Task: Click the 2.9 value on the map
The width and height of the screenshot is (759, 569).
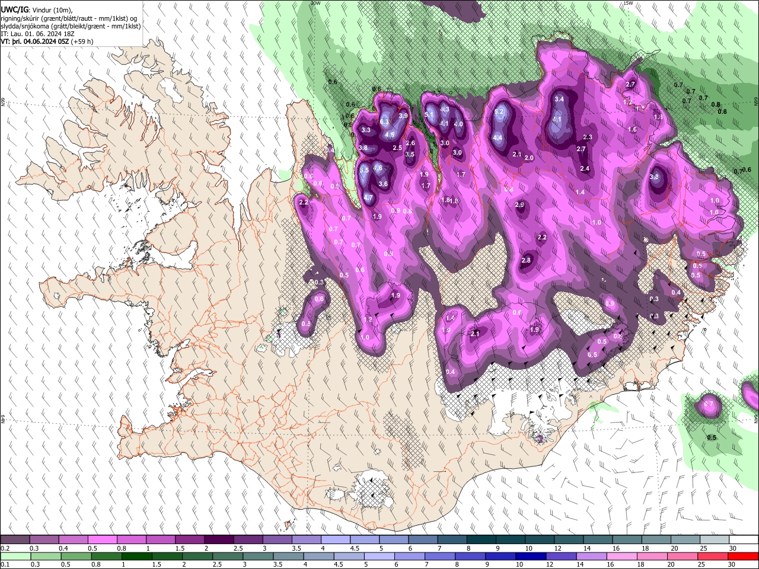Action: 519,204
